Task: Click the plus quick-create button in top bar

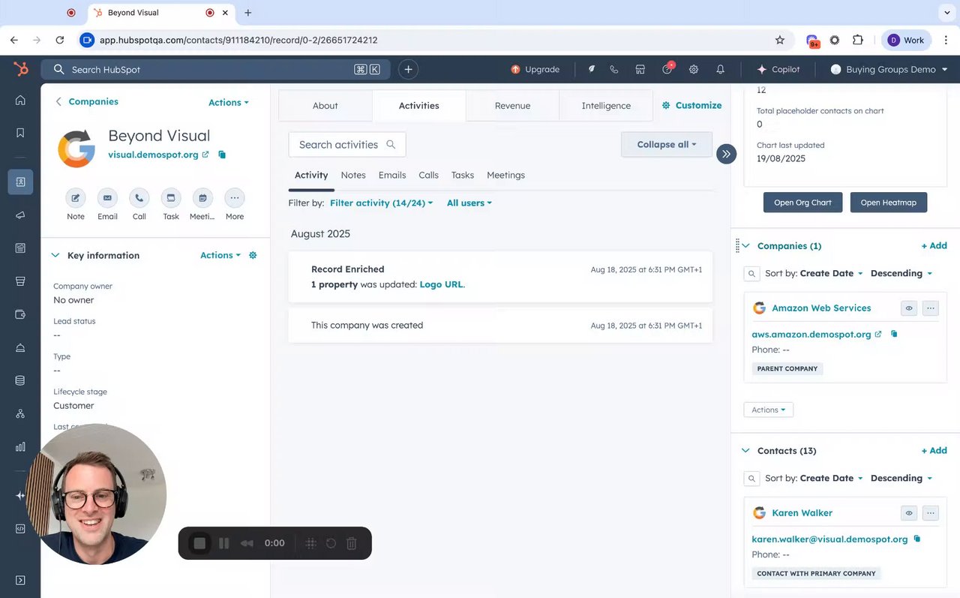Action: (x=408, y=69)
